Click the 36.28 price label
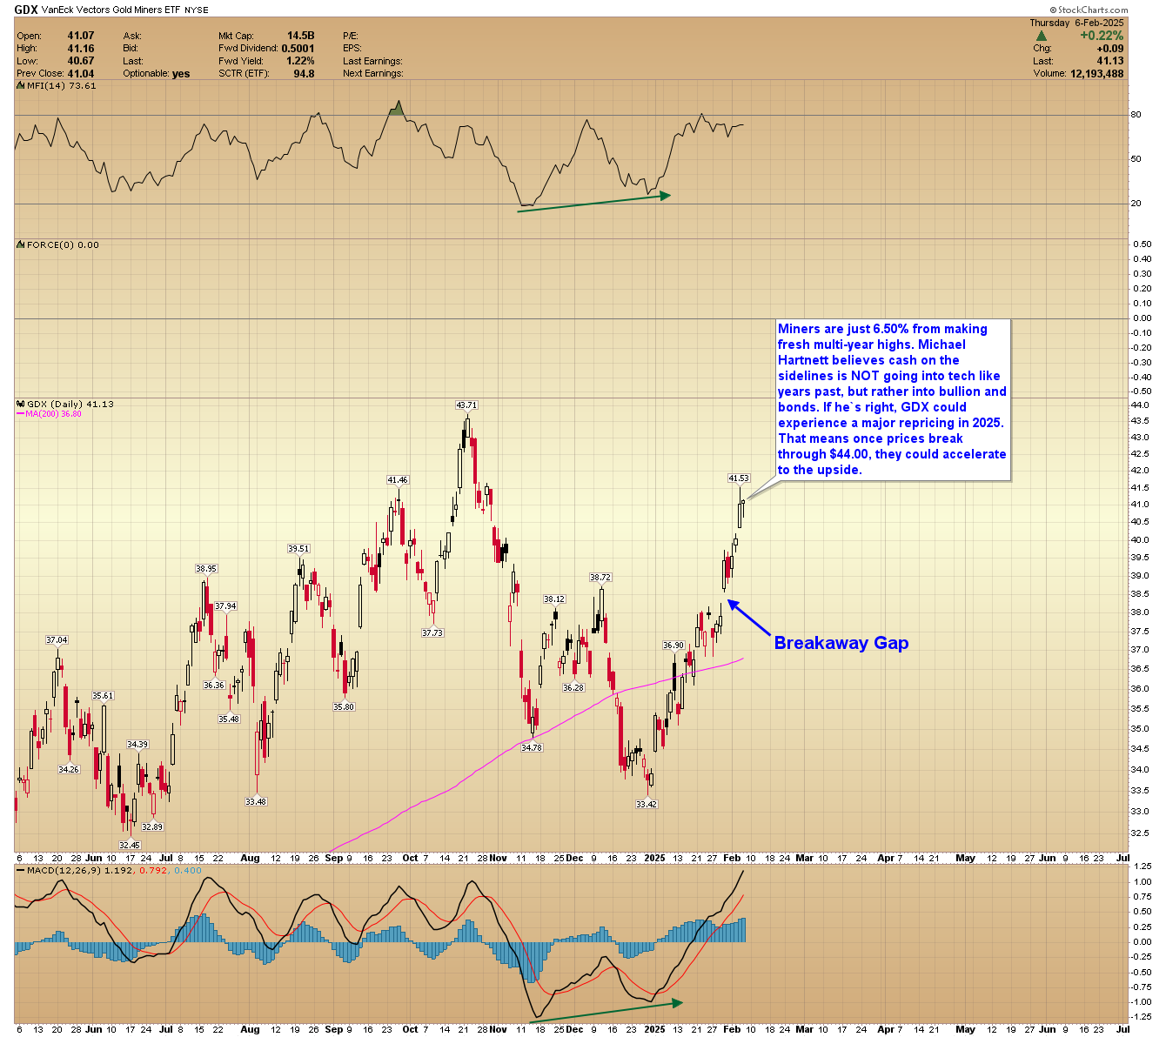The image size is (1166, 1037). 573,687
